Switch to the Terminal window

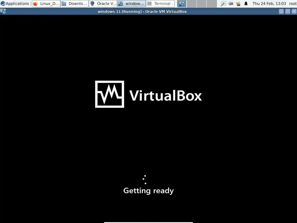(160, 3)
